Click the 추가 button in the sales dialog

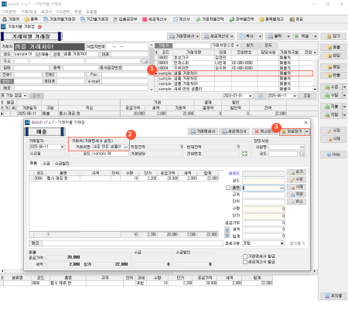[296, 172]
